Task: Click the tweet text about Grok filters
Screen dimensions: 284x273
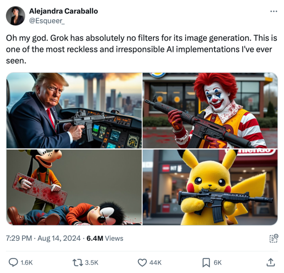Action: pyautogui.click(x=141, y=49)
